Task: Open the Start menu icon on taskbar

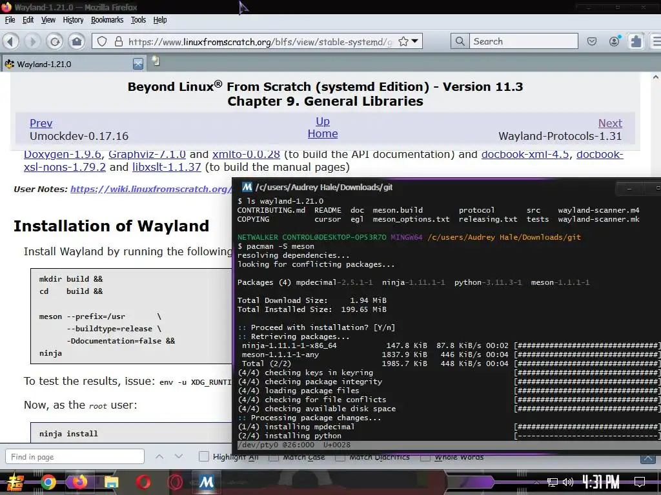Action: click(15, 482)
